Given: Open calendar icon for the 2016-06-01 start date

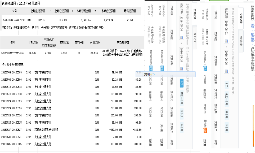Looking at the screenshot, I should [226, 41].
